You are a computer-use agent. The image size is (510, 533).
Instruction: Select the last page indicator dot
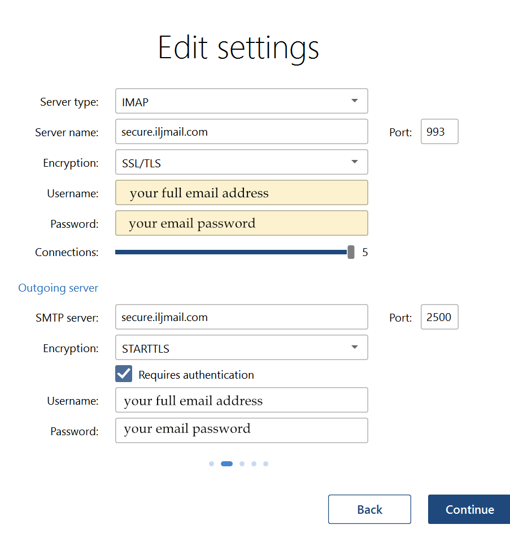(x=265, y=464)
